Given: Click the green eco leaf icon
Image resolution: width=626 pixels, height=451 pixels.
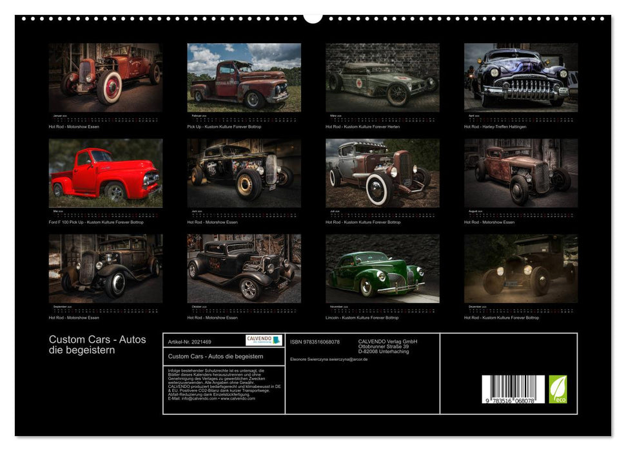Looking at the screenshot, I should click(x=558, y=389).
